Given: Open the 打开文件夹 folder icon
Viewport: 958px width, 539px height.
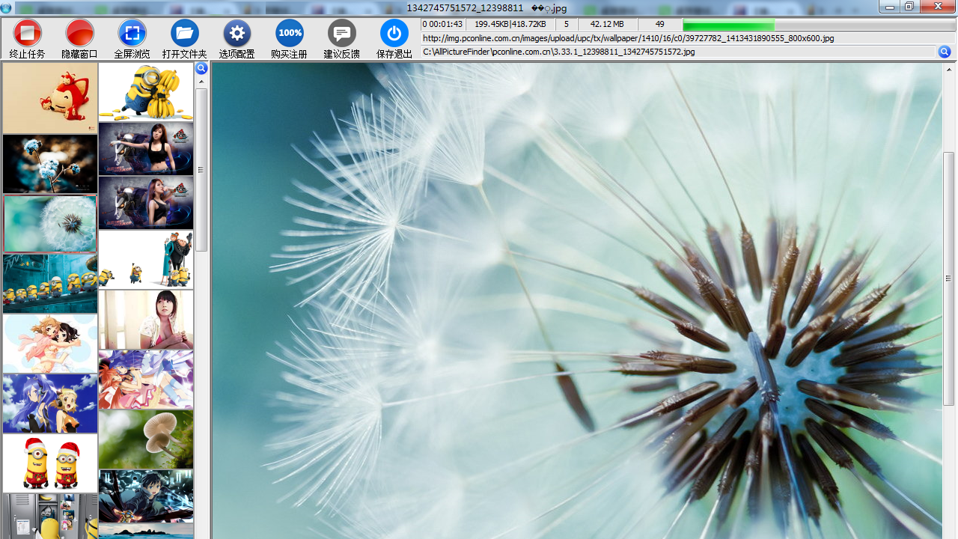Looking at the screenshot, I should 185,34.
